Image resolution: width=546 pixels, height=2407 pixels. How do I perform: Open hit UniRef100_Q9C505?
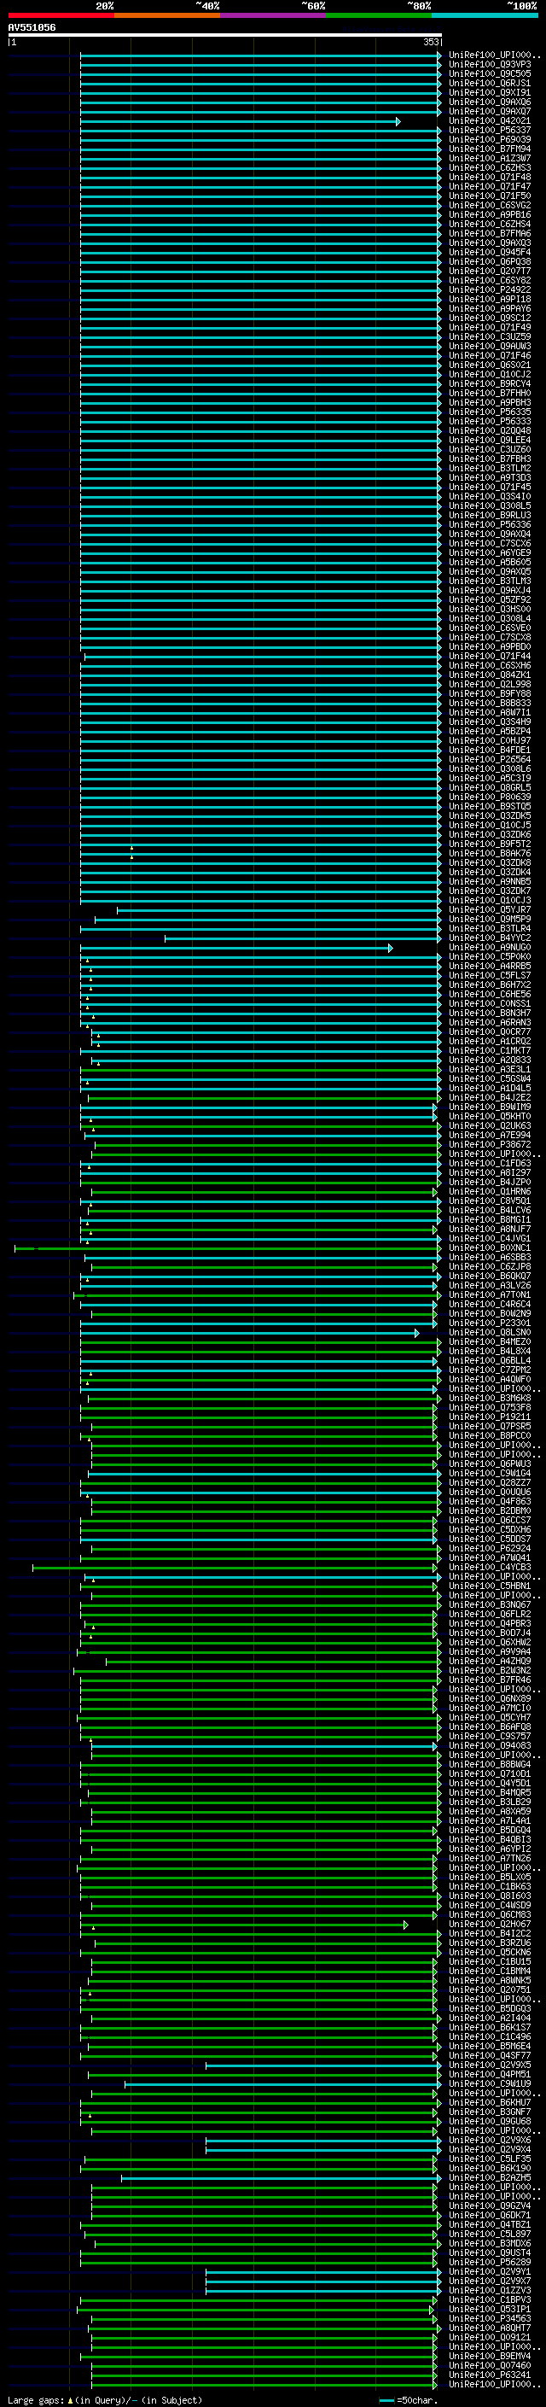[x=490, y=73]
